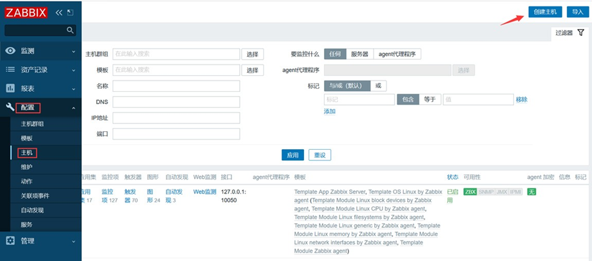Click 移除 tag link
592x261 pixels.
coord(522,100)
